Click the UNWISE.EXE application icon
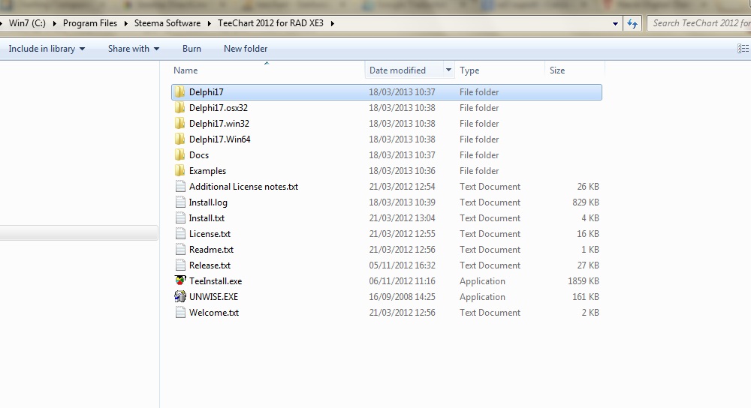 coord(180,296)
